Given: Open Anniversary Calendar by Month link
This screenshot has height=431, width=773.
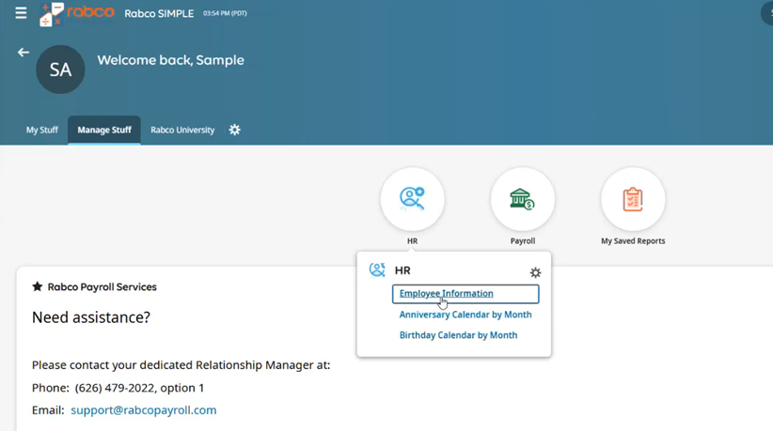Looking at the screenshot, I should click(465, 315).
